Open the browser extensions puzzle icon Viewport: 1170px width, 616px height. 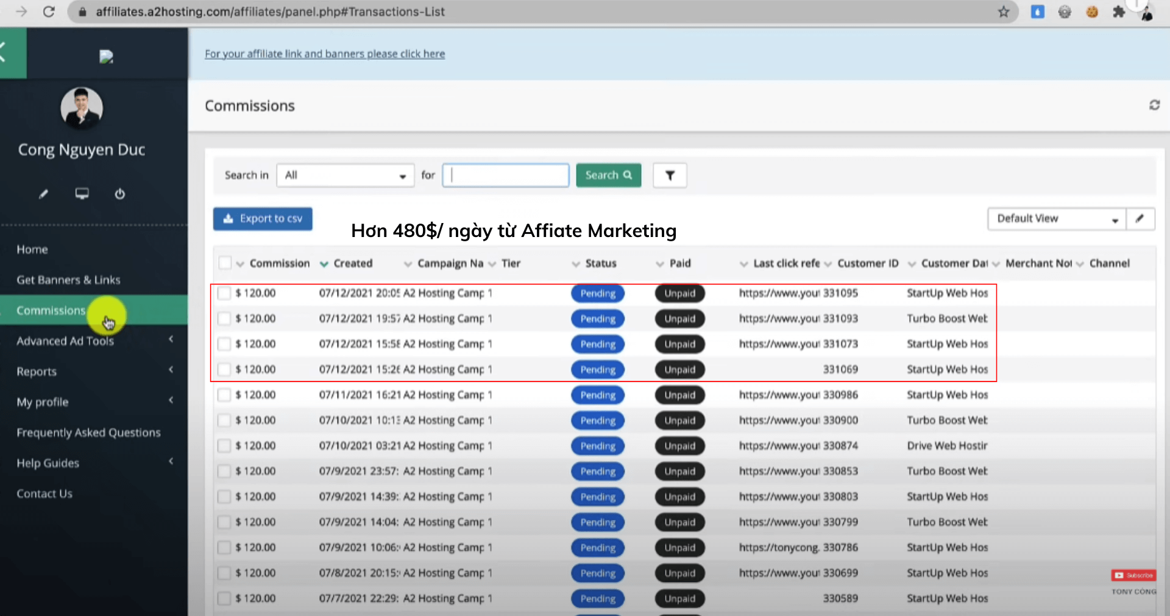[x=1119, y=12]
